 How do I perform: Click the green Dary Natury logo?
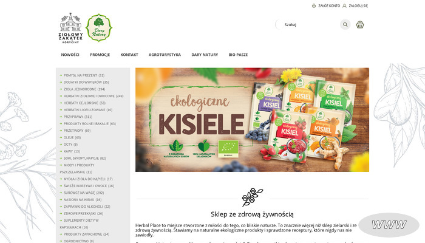coord(99,28)
